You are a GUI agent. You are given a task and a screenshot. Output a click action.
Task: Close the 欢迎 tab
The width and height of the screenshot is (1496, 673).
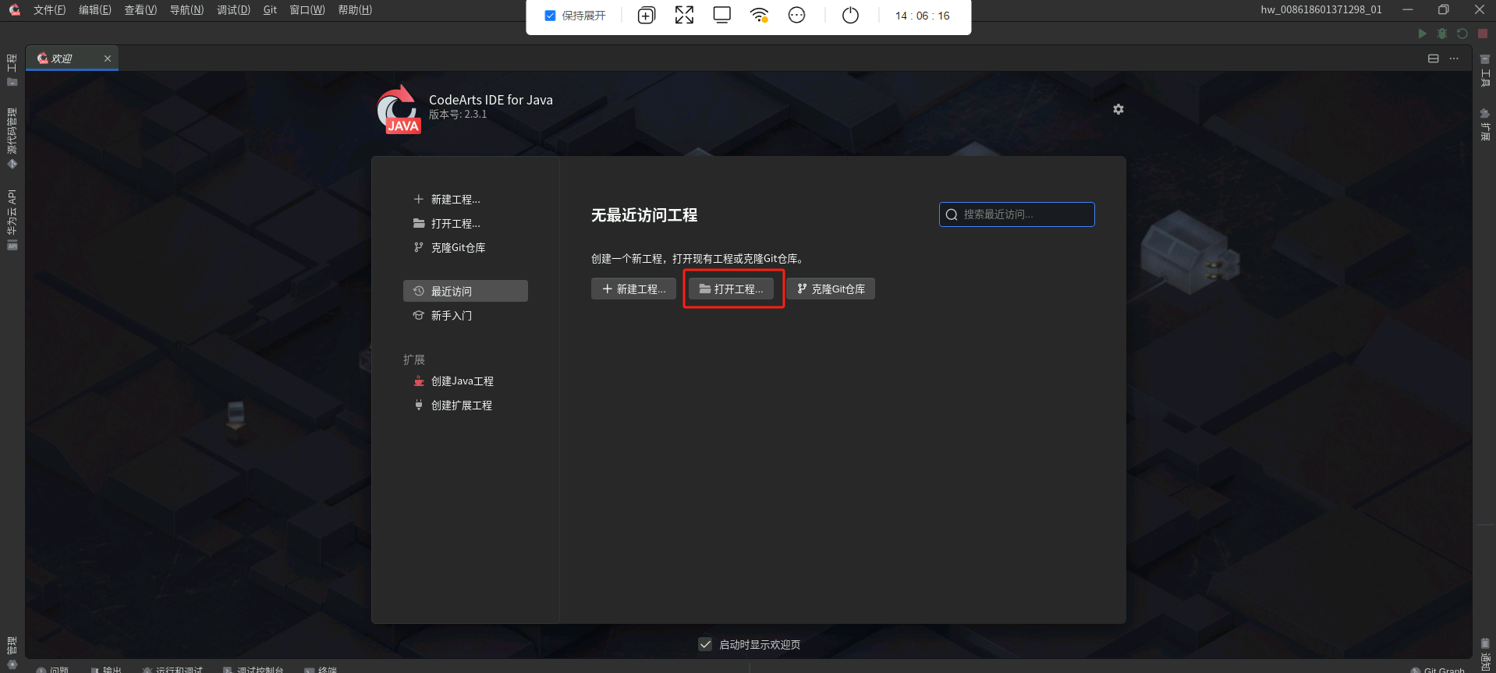(x=108, y=58)
